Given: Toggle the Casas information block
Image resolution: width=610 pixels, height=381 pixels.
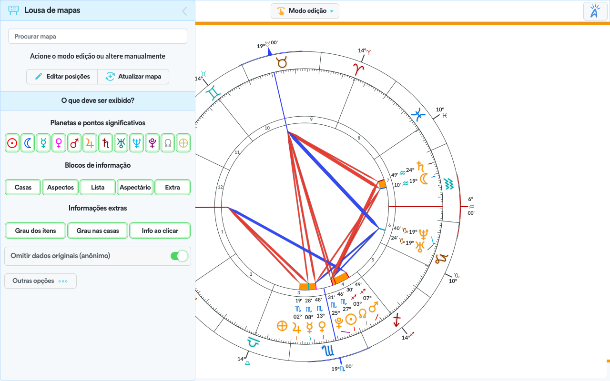Looking at the screenshot, I should 23,187.
